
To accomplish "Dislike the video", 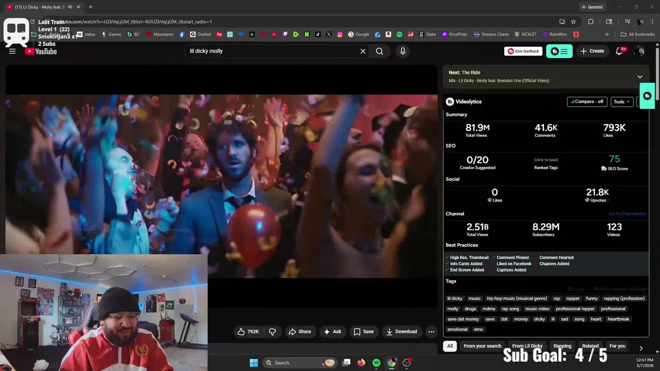I will (272, 331).
